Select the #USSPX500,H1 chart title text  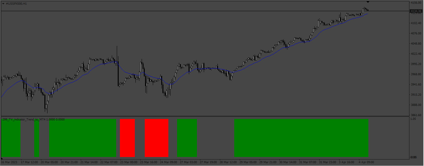(16, 3)
